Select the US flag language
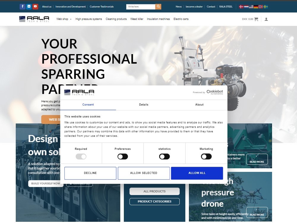This screenshot has width=297, height=223. point(251,7)
